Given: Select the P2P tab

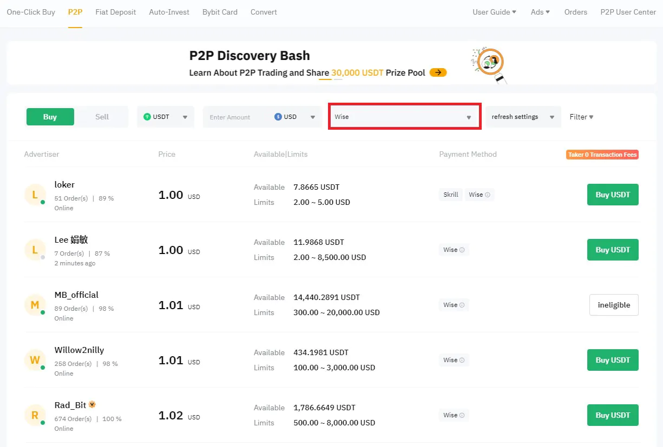Looking at the screenshot, I should 75,12.
